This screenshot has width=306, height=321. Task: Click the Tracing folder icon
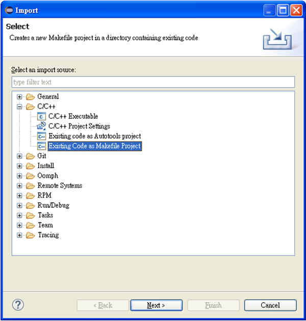click(30, 235)
